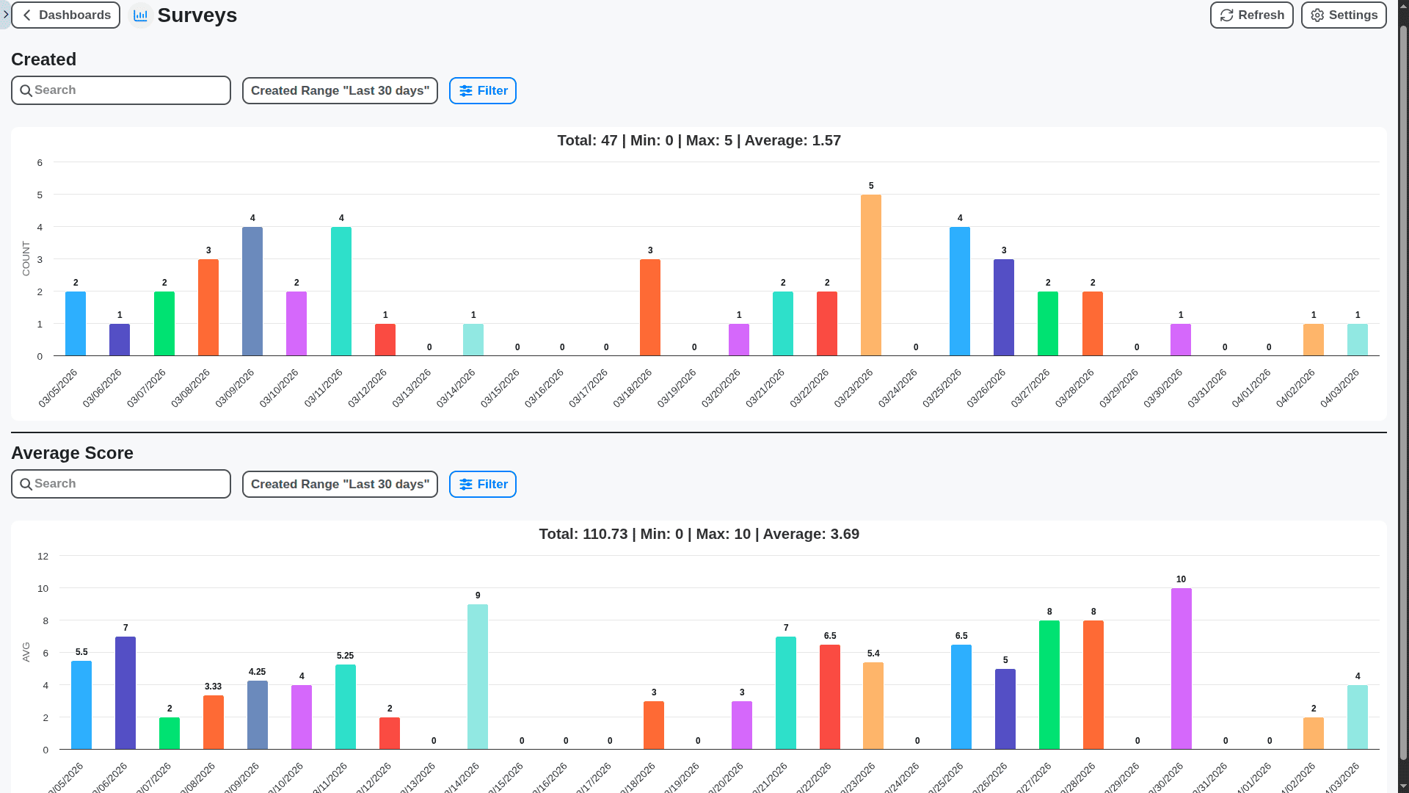Image resolution: width=1409 pixels, height=793 pixels.
Task: Click the magnifier icon in the Created search box
Action: (26, 90)
